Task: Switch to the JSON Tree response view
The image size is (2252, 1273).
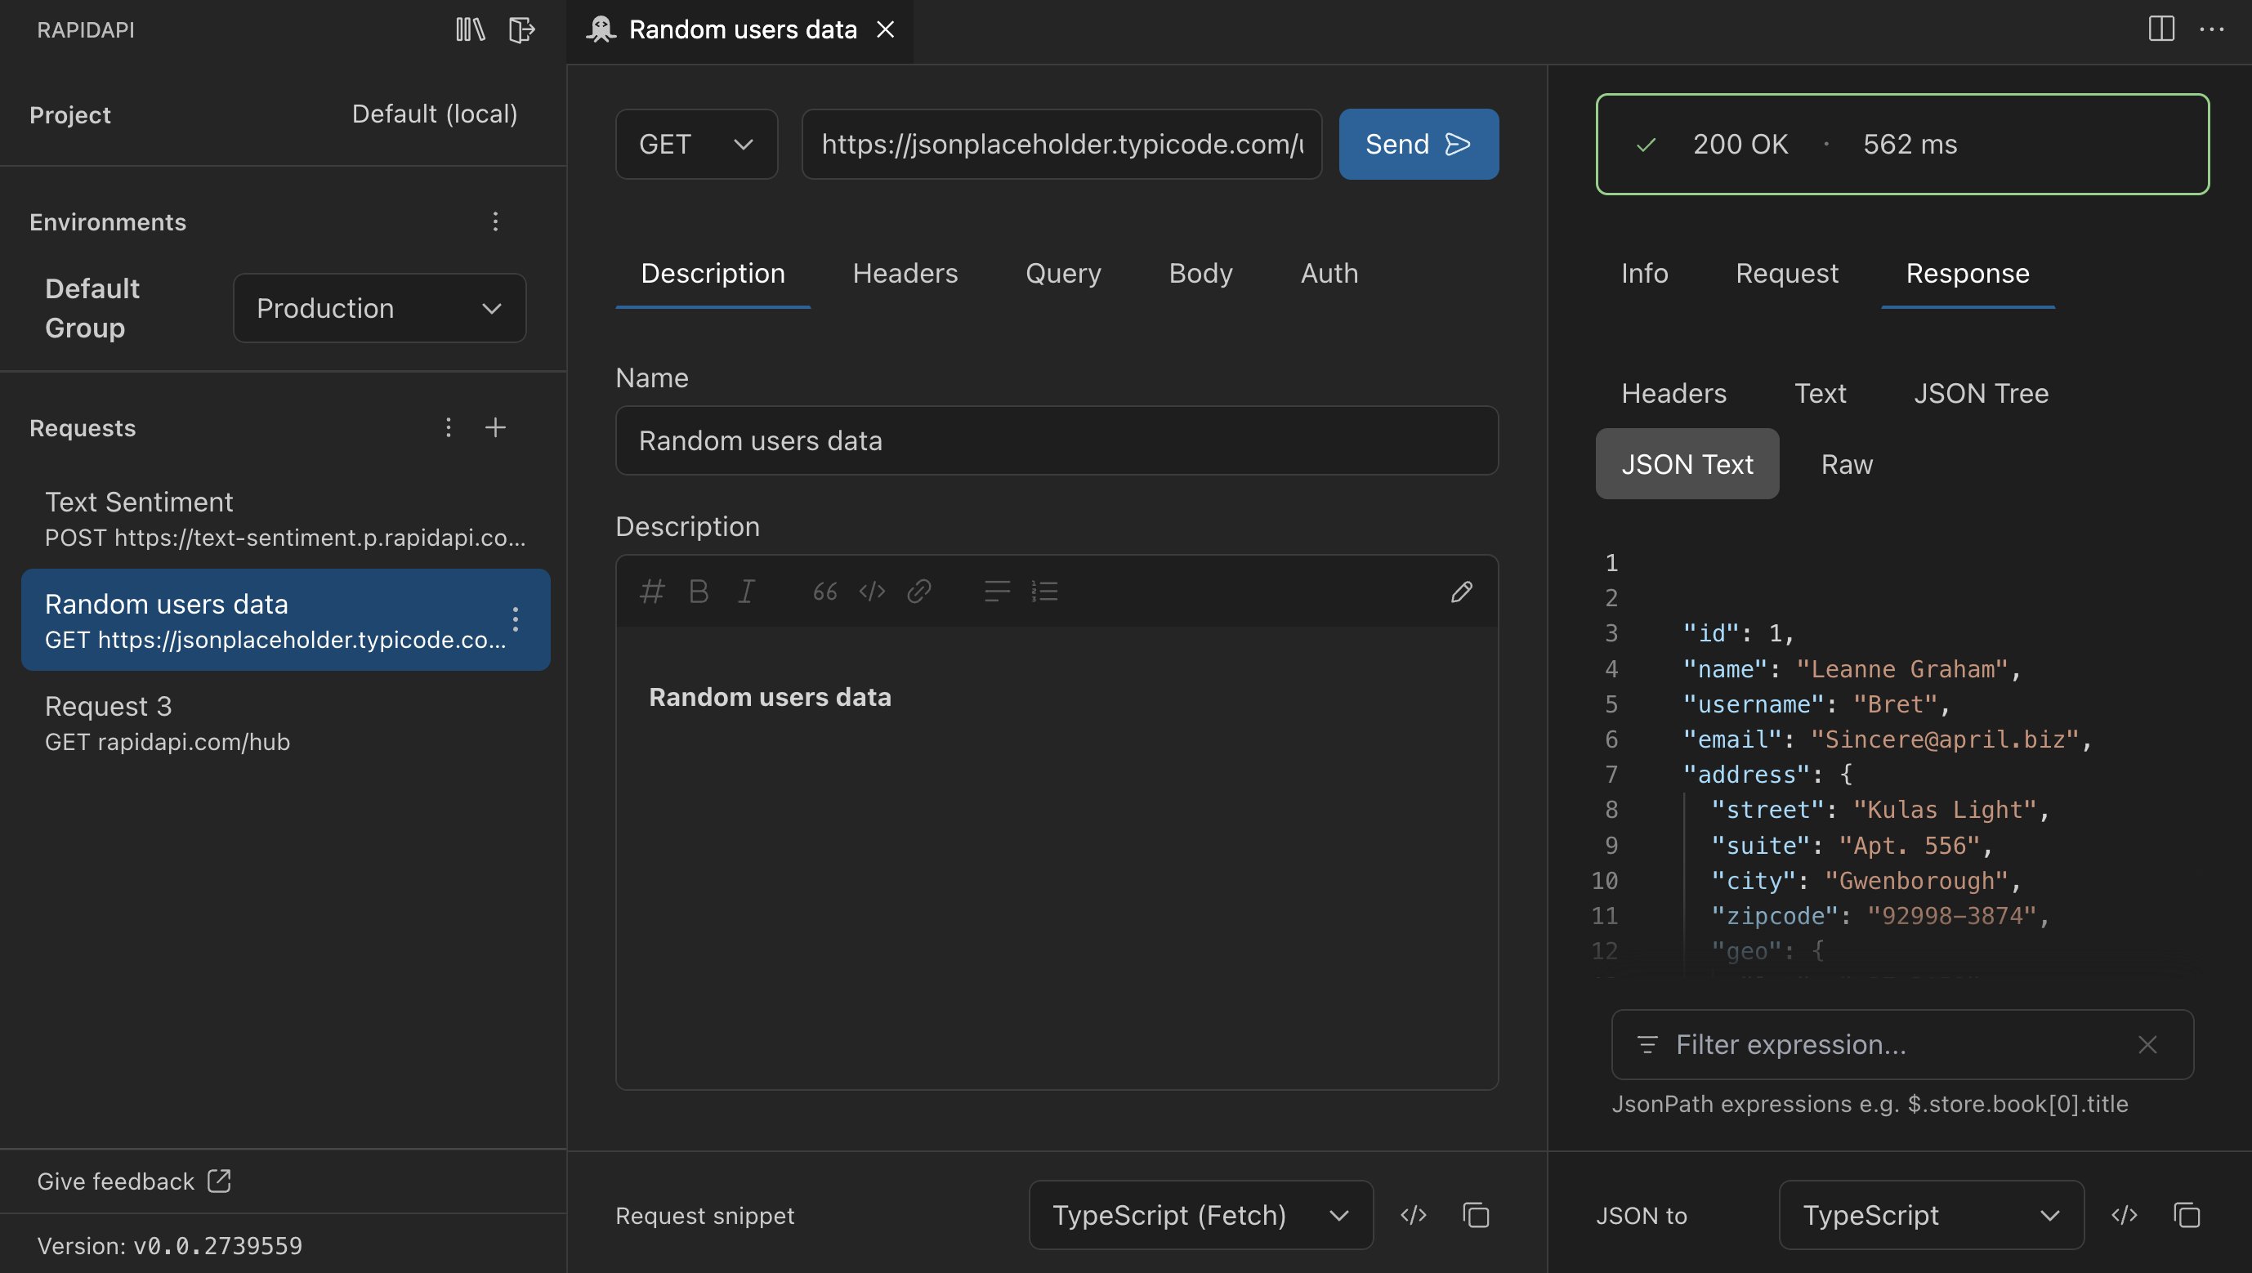Action: point(1981,392)
